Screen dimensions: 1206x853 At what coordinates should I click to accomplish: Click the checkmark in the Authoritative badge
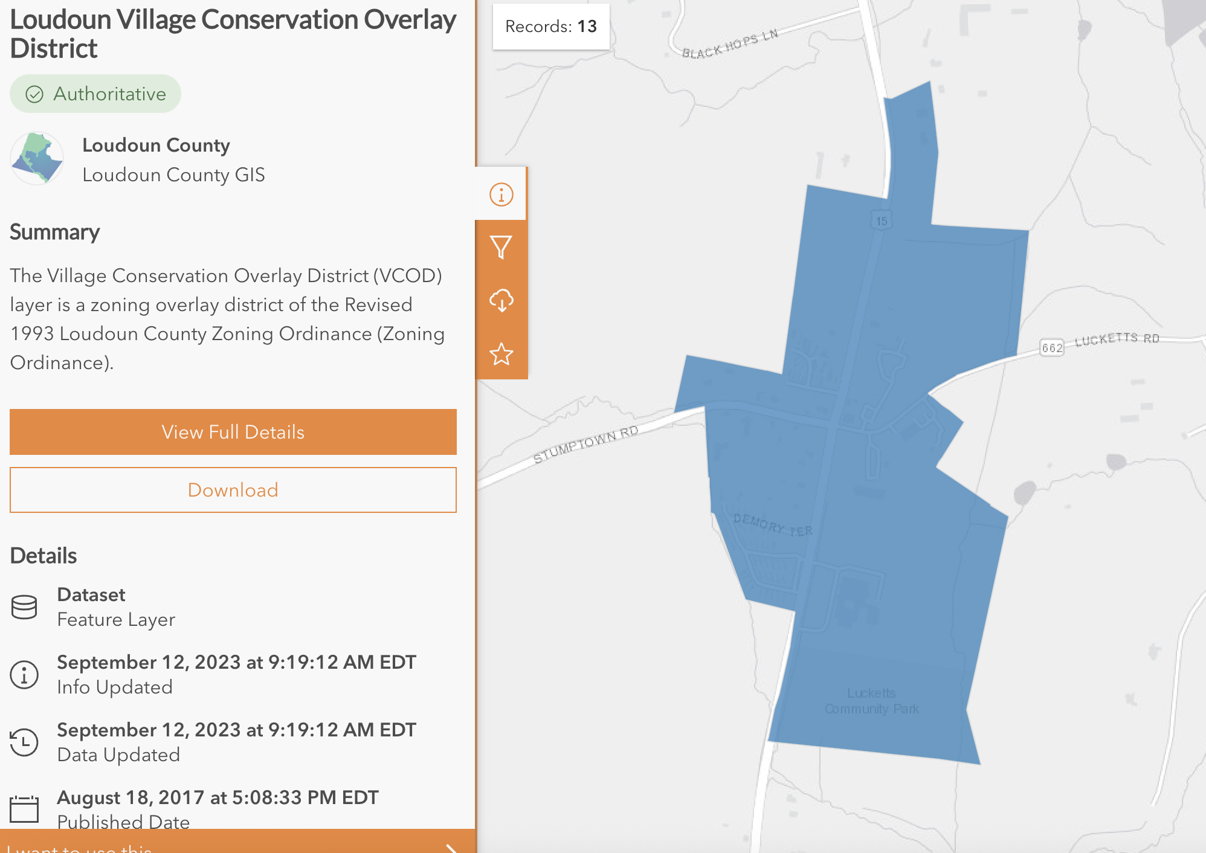click(x=35, y=94)
